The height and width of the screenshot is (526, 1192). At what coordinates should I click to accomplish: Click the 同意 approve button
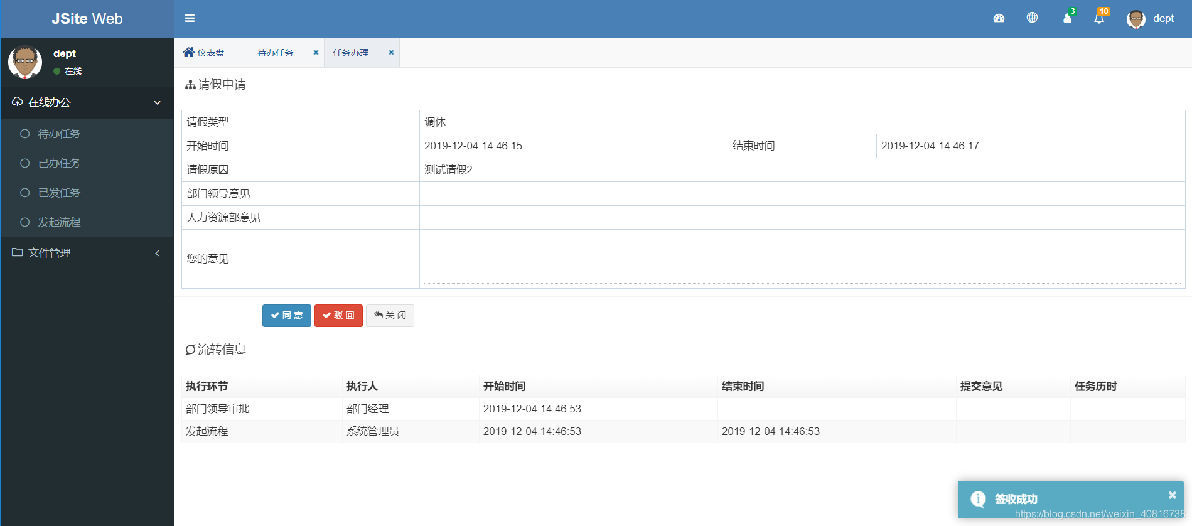[x=287, y=315]
